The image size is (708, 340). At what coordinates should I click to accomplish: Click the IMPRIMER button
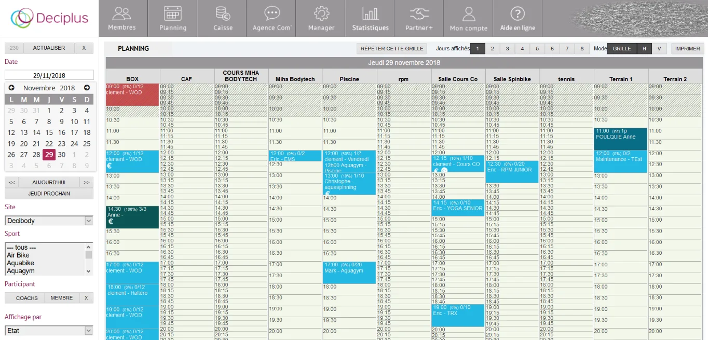[x=687, y=48]
